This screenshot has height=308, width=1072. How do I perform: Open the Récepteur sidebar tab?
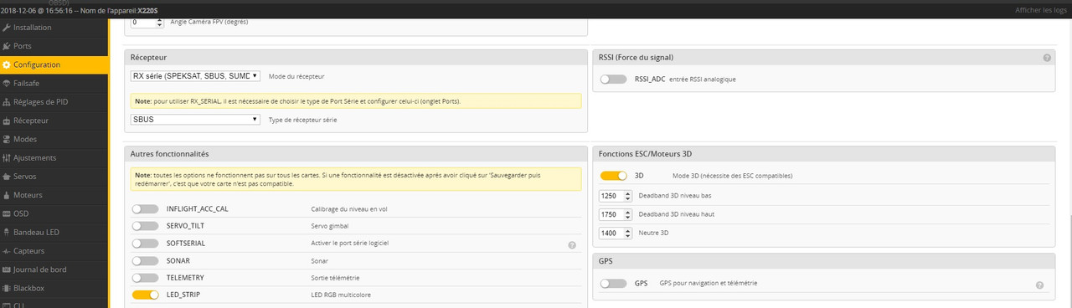(54, 121)
